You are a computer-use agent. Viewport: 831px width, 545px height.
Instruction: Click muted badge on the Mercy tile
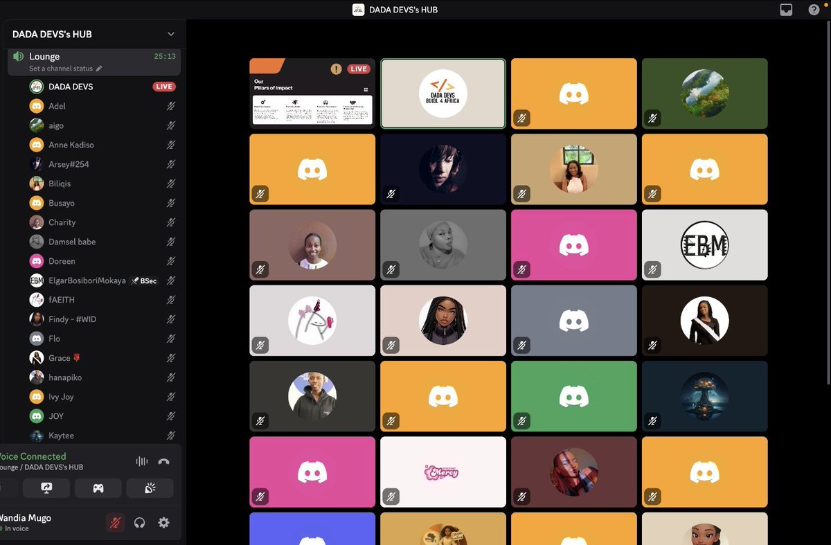(x=391, y=496)
